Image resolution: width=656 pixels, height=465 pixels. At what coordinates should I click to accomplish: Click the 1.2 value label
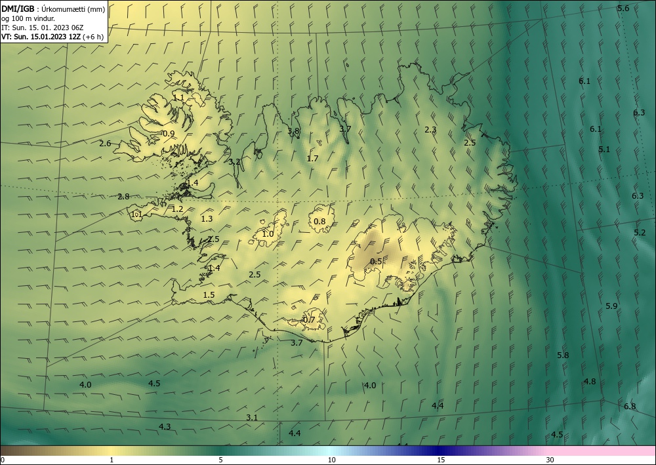177,209
